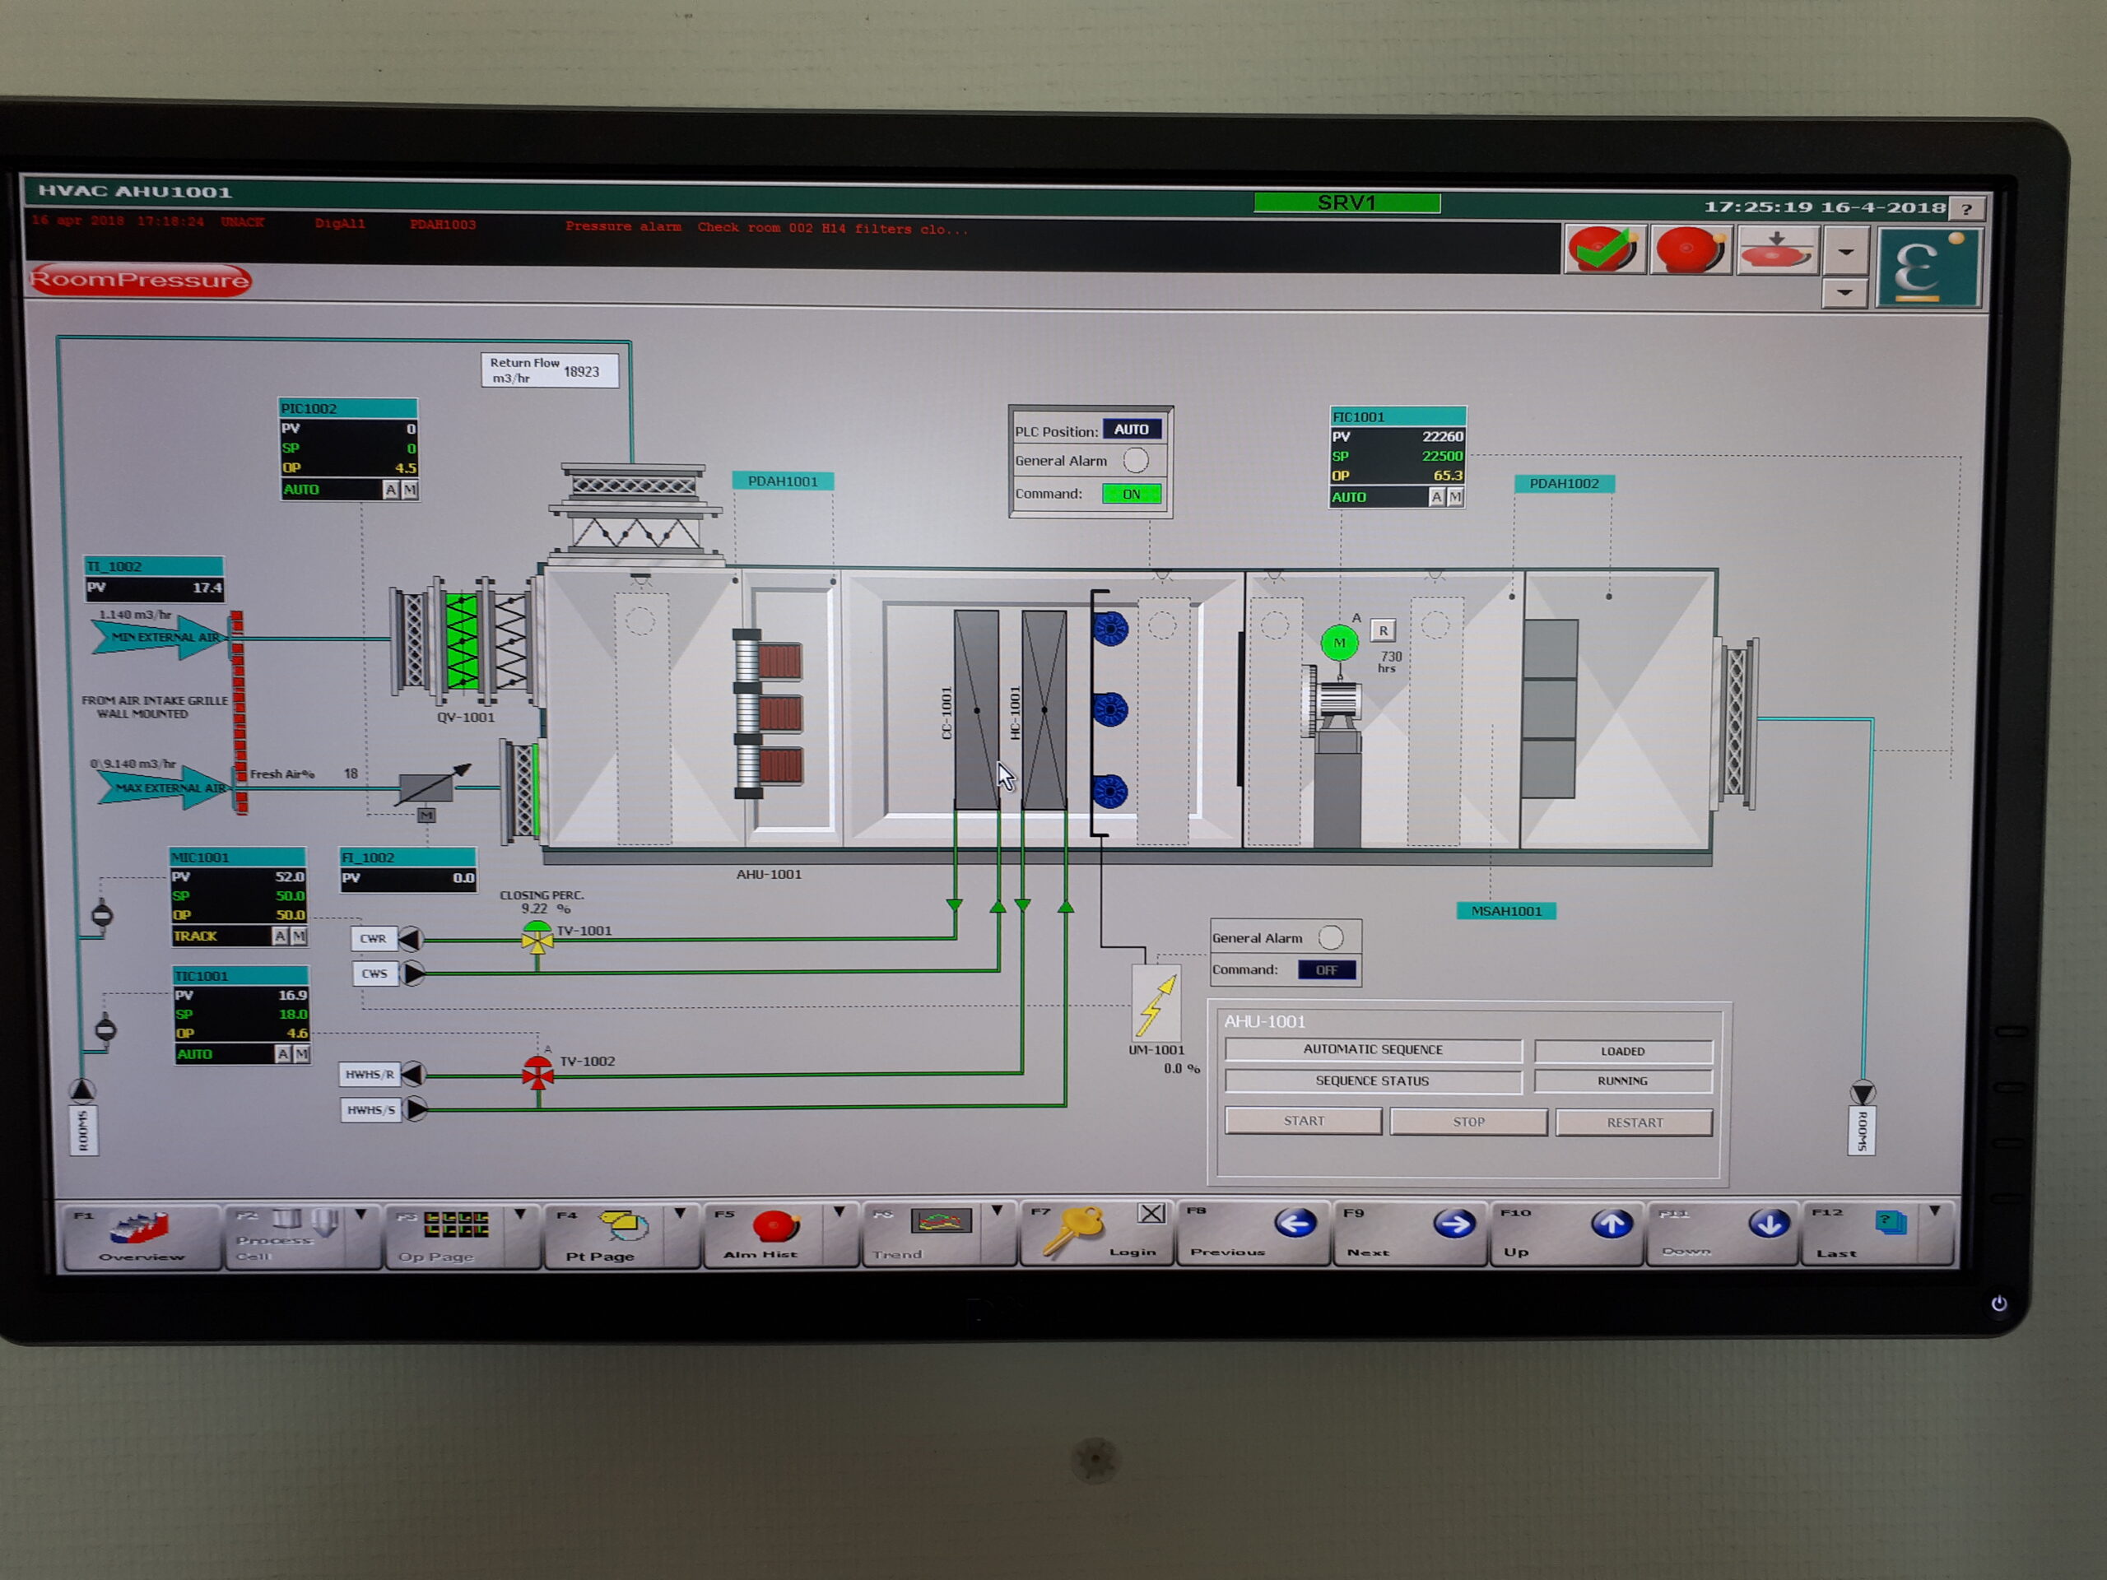
Task: Click the green SRV1 server indicator
Action: coord(1347,203)
